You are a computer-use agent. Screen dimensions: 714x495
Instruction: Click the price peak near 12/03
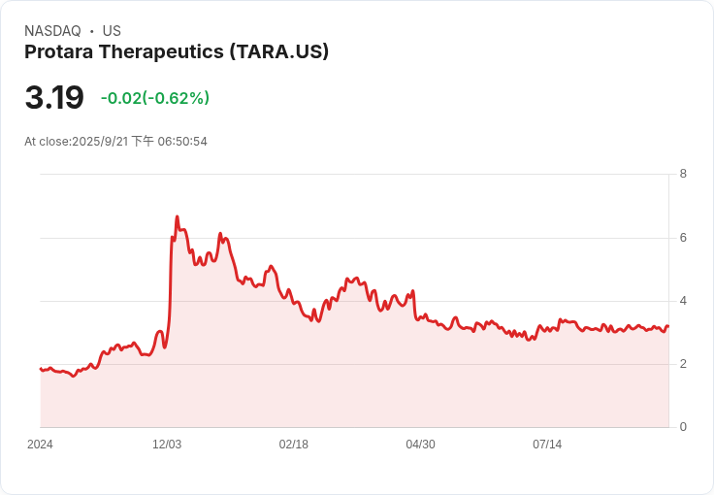(178, 216)
